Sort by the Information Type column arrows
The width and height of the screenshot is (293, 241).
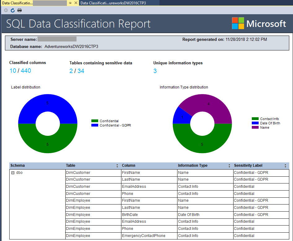229,166
